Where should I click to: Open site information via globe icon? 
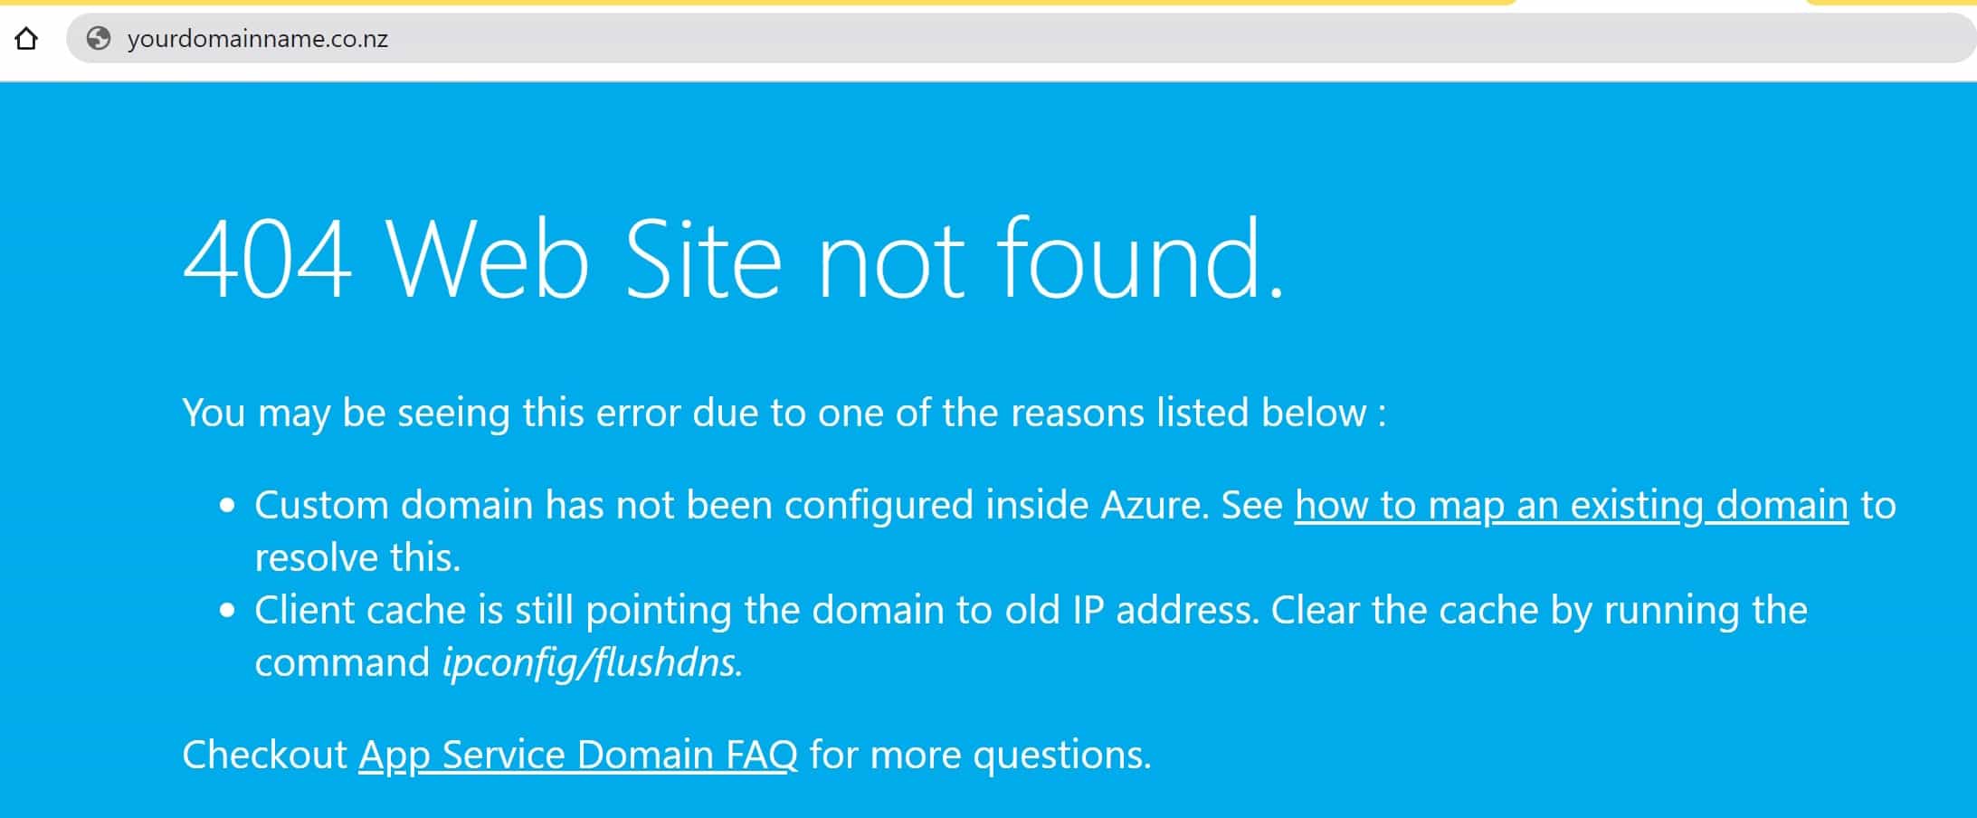coord(98,38)
